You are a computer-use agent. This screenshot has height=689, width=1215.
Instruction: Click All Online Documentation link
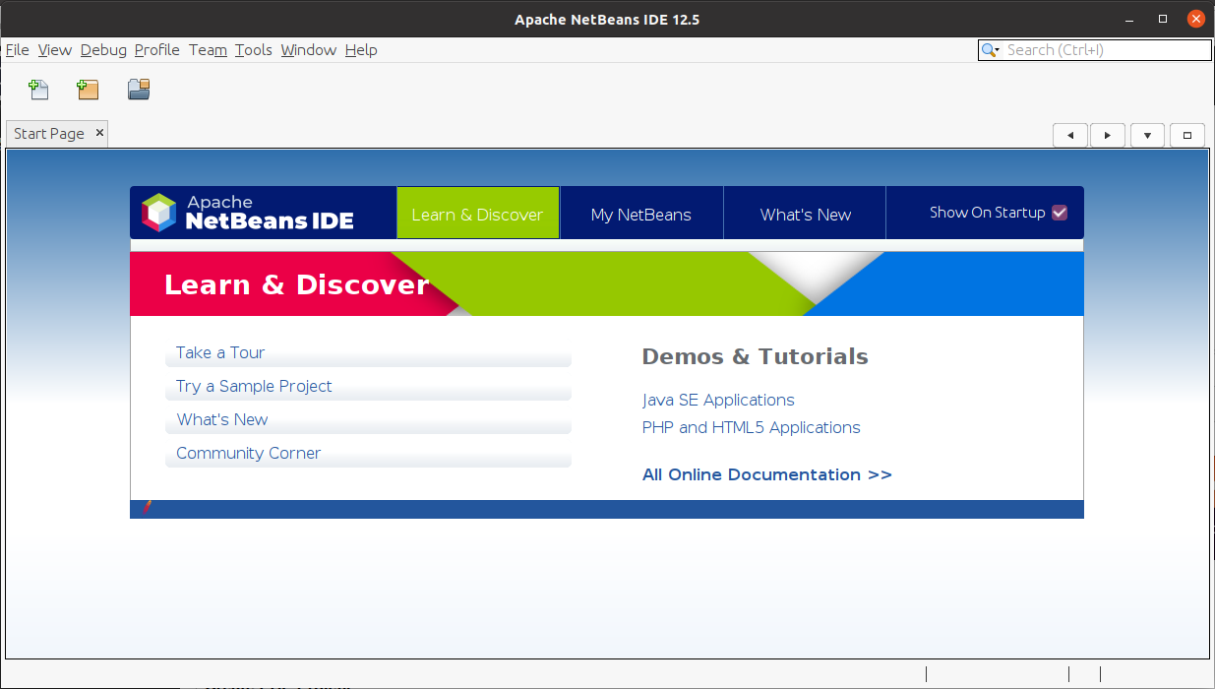(767, 474)
